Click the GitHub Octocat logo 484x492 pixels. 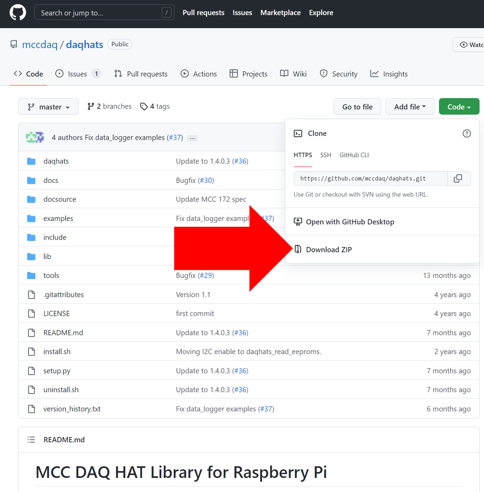click(x=18, y=13)
